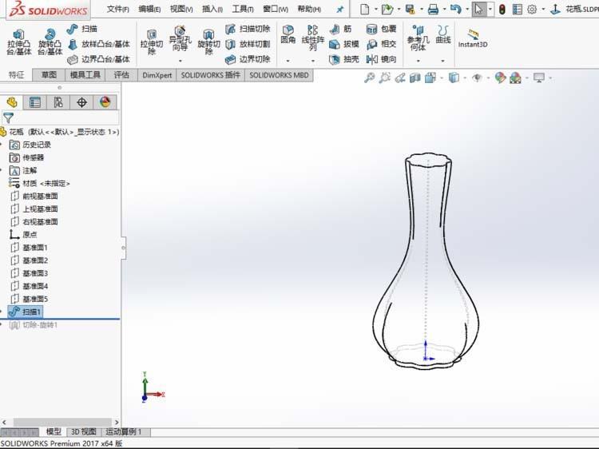This screenshot has height=449, width=599.
Task: Click the feature tree horizontal scrollbar
Action: click(x=61, y=422)
